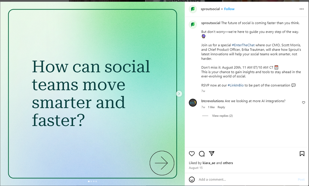
Task: View the 1 like on comment
Action: click(x=211, y=107)
